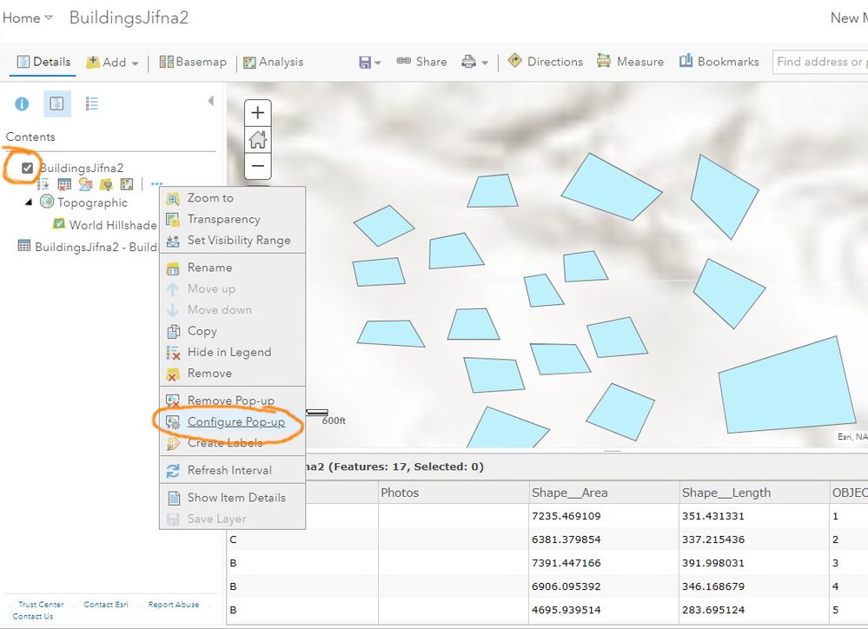The height and width of the screenshot is (629, 868).
Task: Open Change Style icon under BuildingsJifna2
Action: pyautogui.click(x=85, y=184)
